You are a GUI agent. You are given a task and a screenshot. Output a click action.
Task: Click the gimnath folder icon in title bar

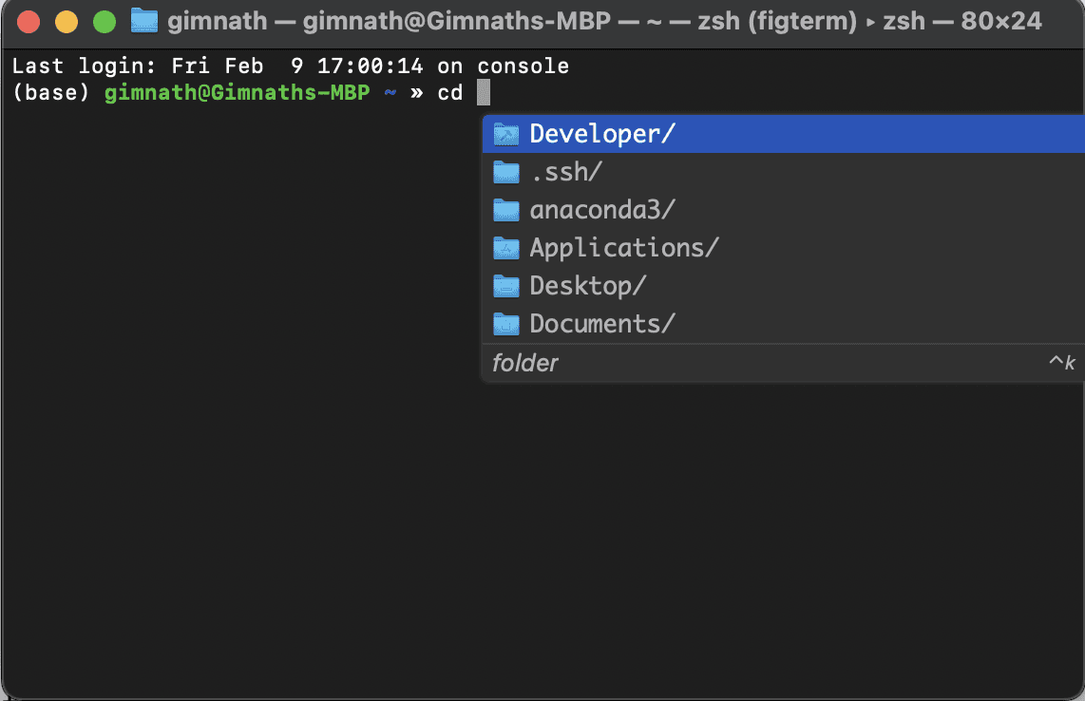tap(144, 21)
